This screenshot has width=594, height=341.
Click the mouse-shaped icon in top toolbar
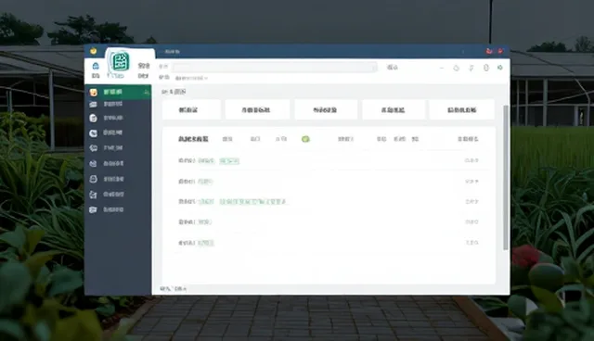(x=486, y=68)
